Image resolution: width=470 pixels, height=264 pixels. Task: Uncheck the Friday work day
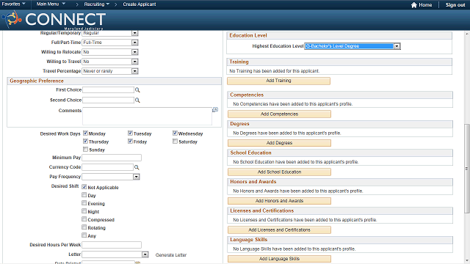point(130,142)
